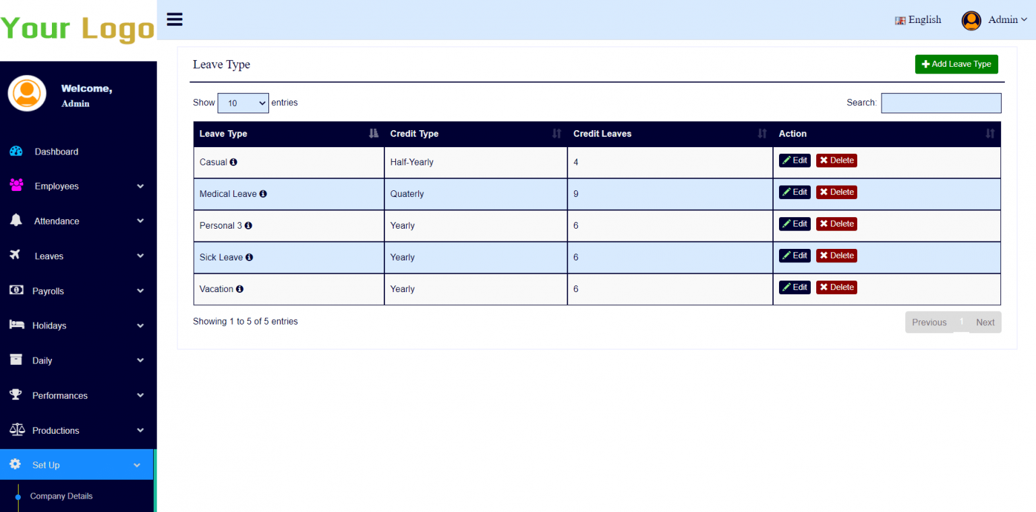
Task: Open Company Details in the sidebar
Action: coord(61,496)
